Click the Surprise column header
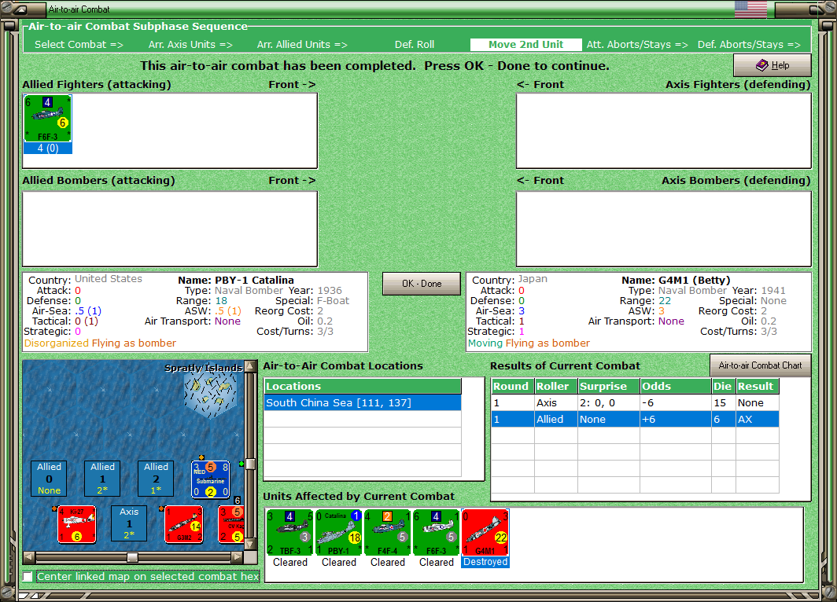The width and height of the screenshot is (837, 602). coord(609,386)
